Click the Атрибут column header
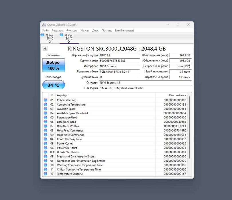 105,95
